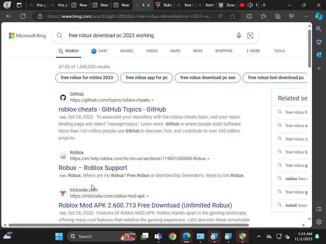The image size is (326, 244).
Task: Switch to the fortnite browser tab
Action: pos(206,5)
